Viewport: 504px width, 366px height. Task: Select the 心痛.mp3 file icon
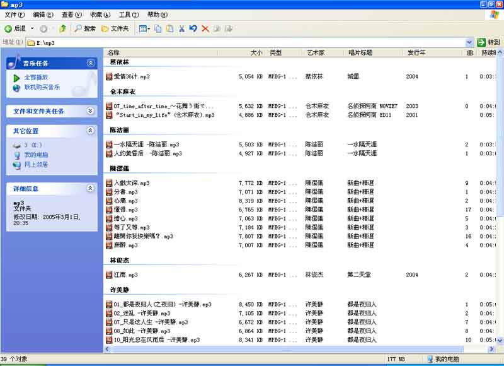pos(109,201)
